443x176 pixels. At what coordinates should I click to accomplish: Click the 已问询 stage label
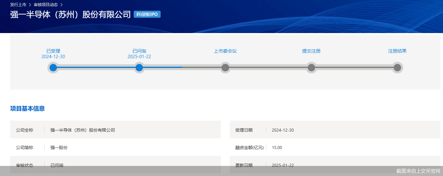(139, 51)
